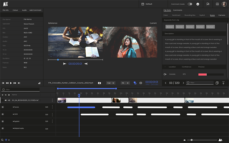The height and width of the screenshot is (143, 229).
Task: Toggle visibility of the Faces track
Action: coord(3,107)
